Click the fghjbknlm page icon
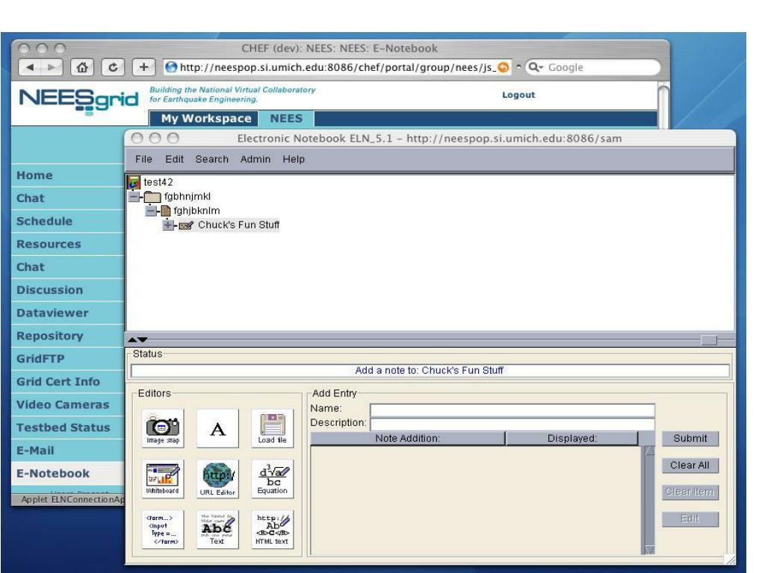The height and width of the screenshot is (573, 765). coord(166,211)
